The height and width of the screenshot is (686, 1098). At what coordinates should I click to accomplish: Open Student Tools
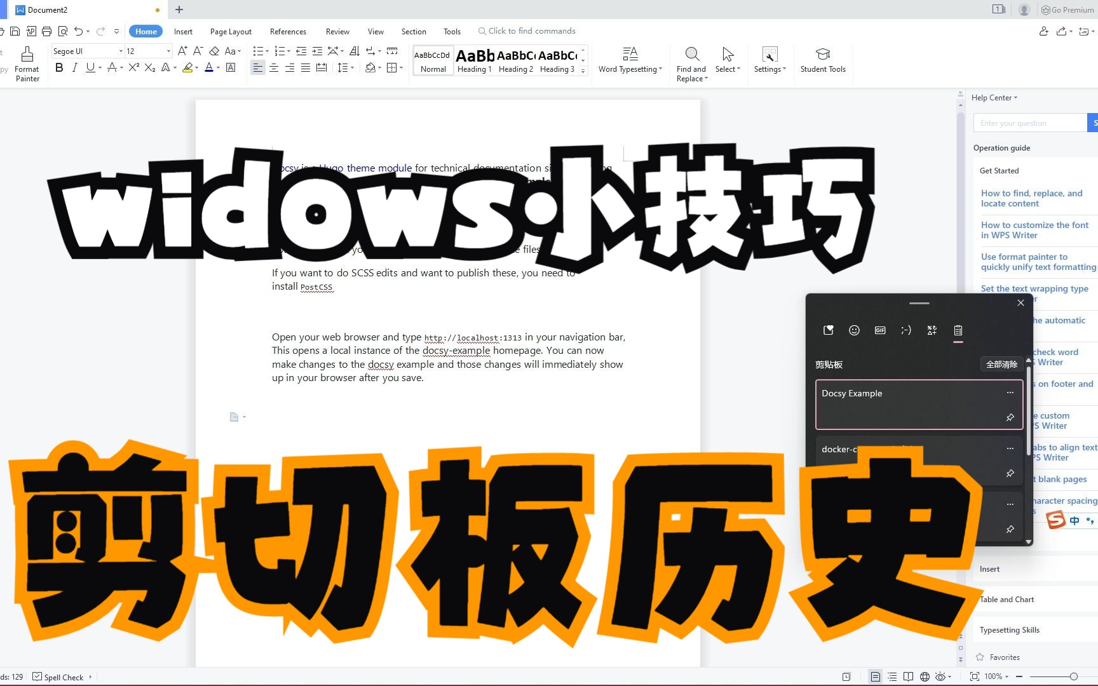click(823, 60)
